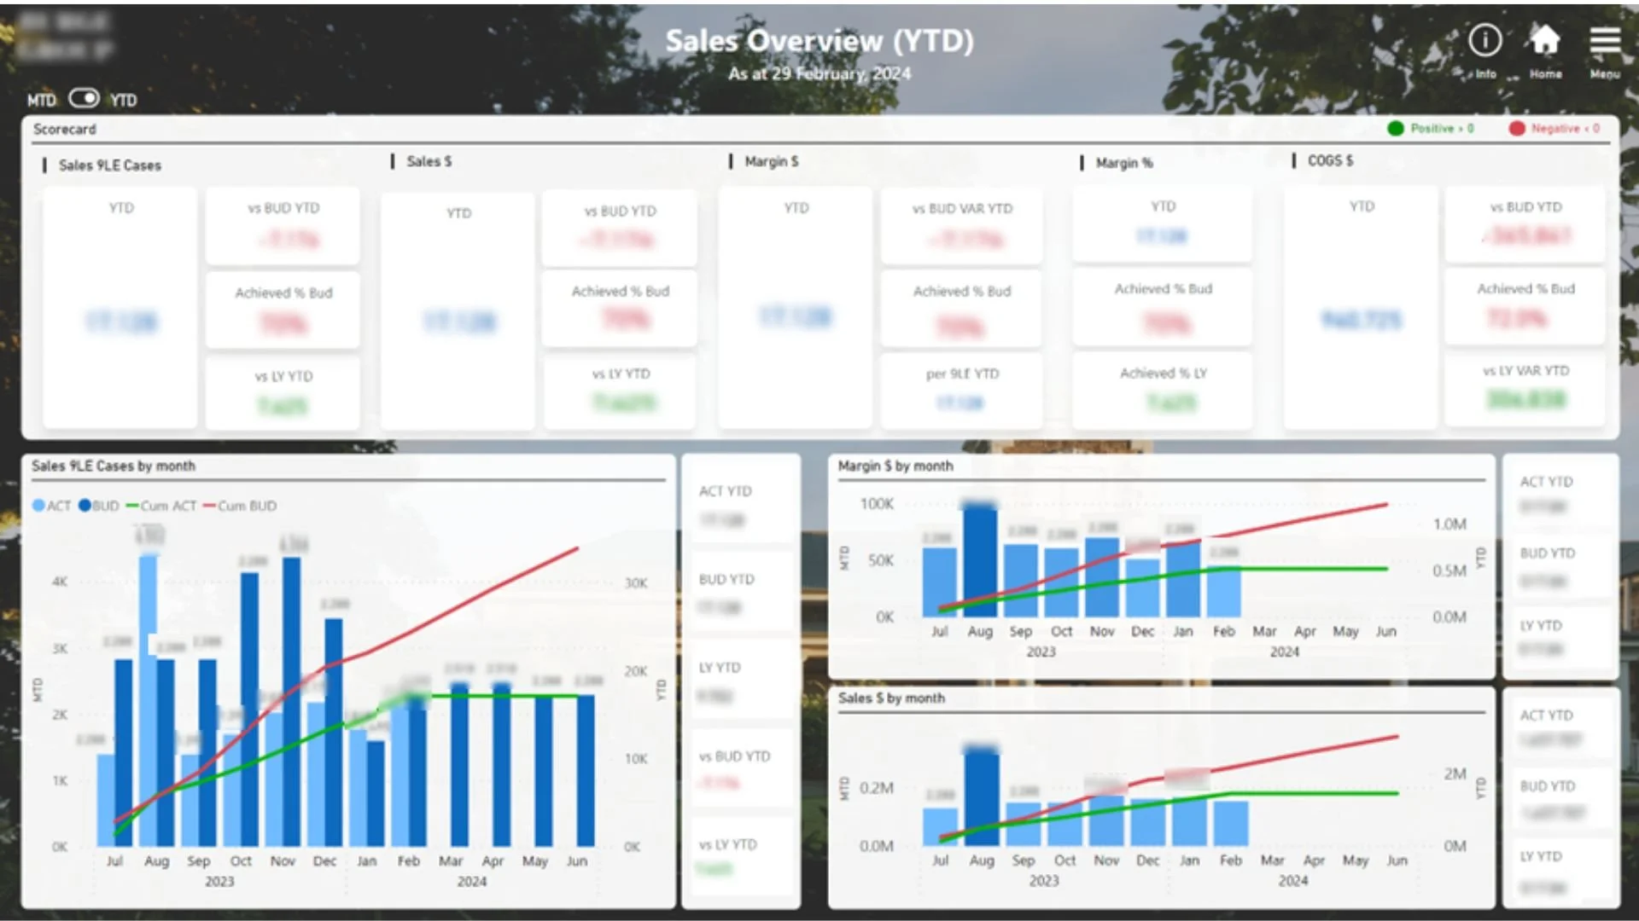Click the Sales 9LE Cases by month title
This screenshot has width=1639, height=921.
114,466
